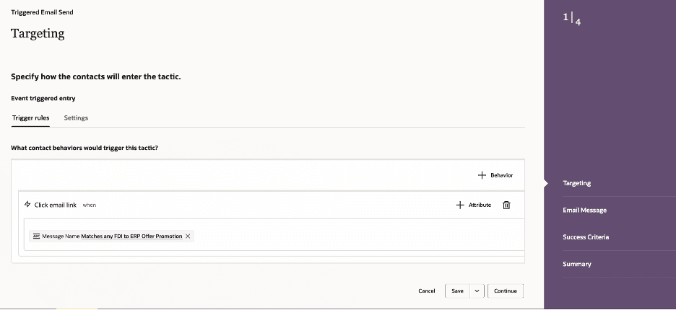Go to the Targeting step in sidebar
Image resolution: width=676 pixels, height=310 pixels.
pyautogui.click(x=577, y=183)
